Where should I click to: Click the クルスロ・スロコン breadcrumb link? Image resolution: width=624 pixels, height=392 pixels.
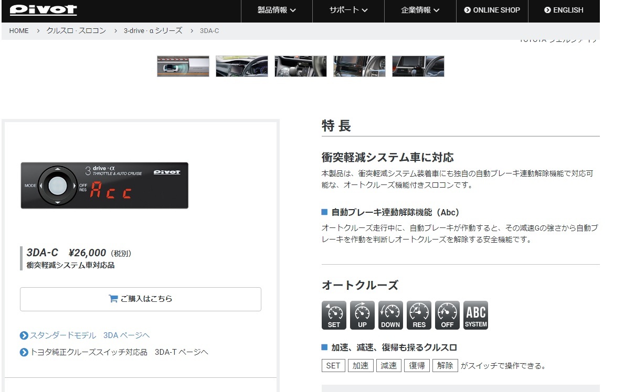pyautogui.click(x=76, y=31)
